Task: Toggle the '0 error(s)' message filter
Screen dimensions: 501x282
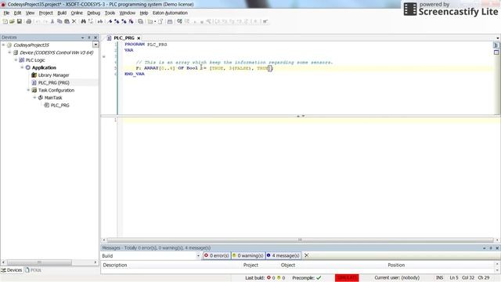Action: tap(217, 255)
